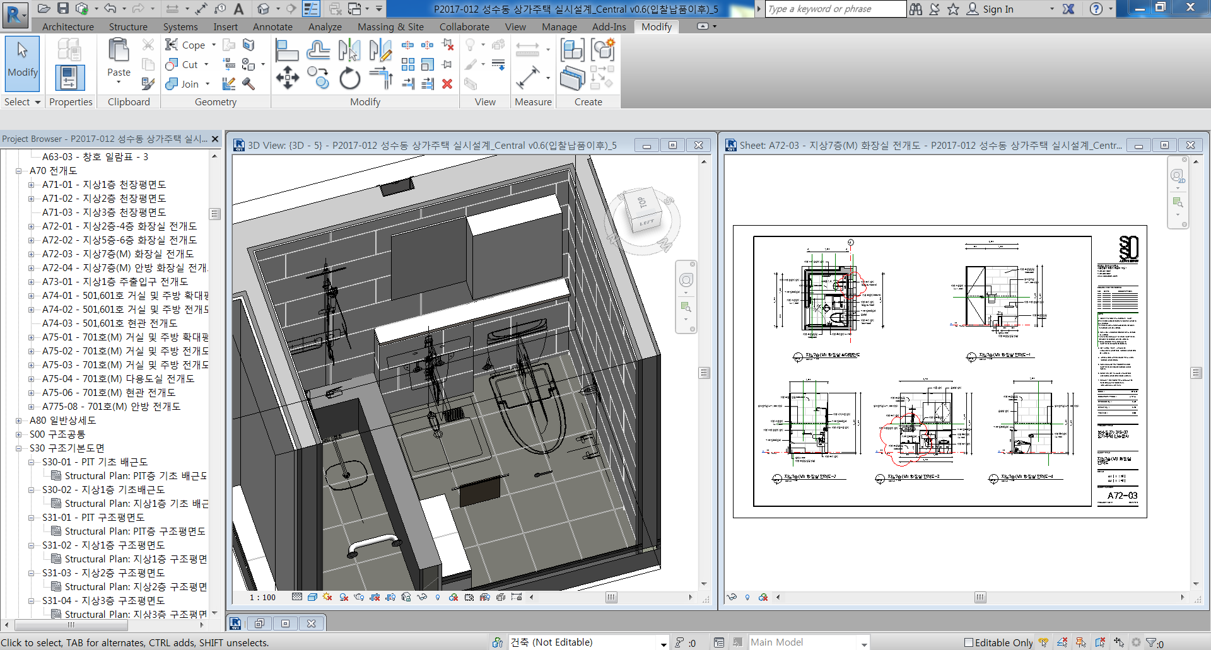Open the active workset dropdown
Image resolution: width=1211 pixels, height=650 pixels.
tap(664, 642)
